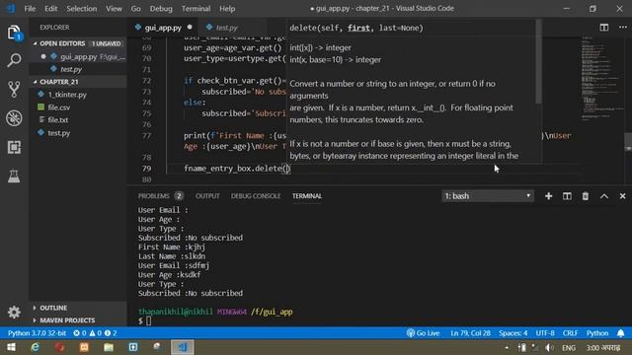The height and width of the screenshot is (355, 632).
Task: Start Go Live server from status bar
Action: pos(423,333)
